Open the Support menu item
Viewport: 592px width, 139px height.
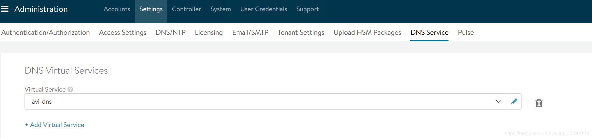coord(307,9)
